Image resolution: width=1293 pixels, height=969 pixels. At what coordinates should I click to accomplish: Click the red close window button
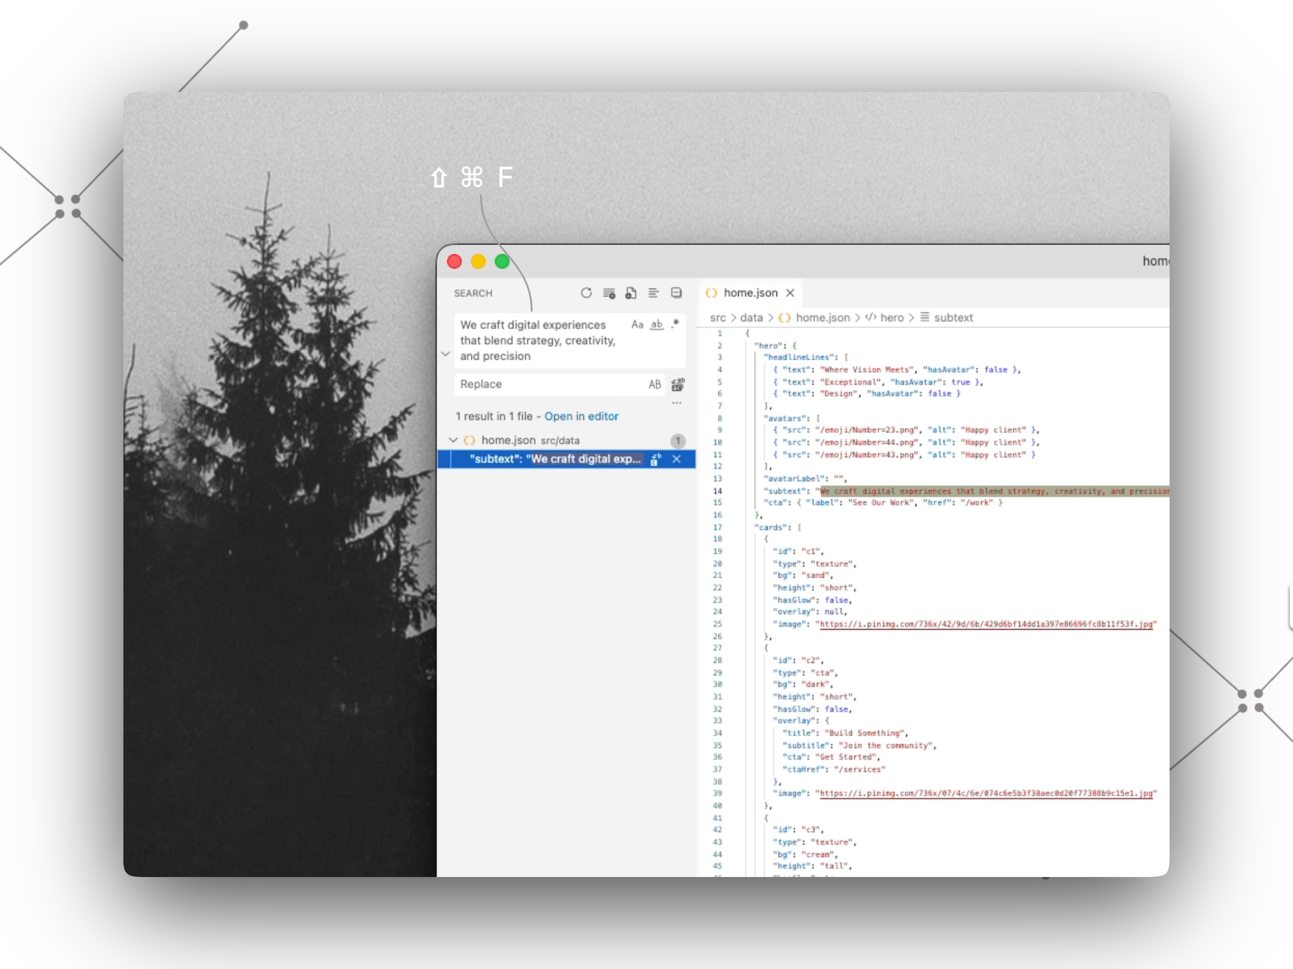(x=454, y=261)
